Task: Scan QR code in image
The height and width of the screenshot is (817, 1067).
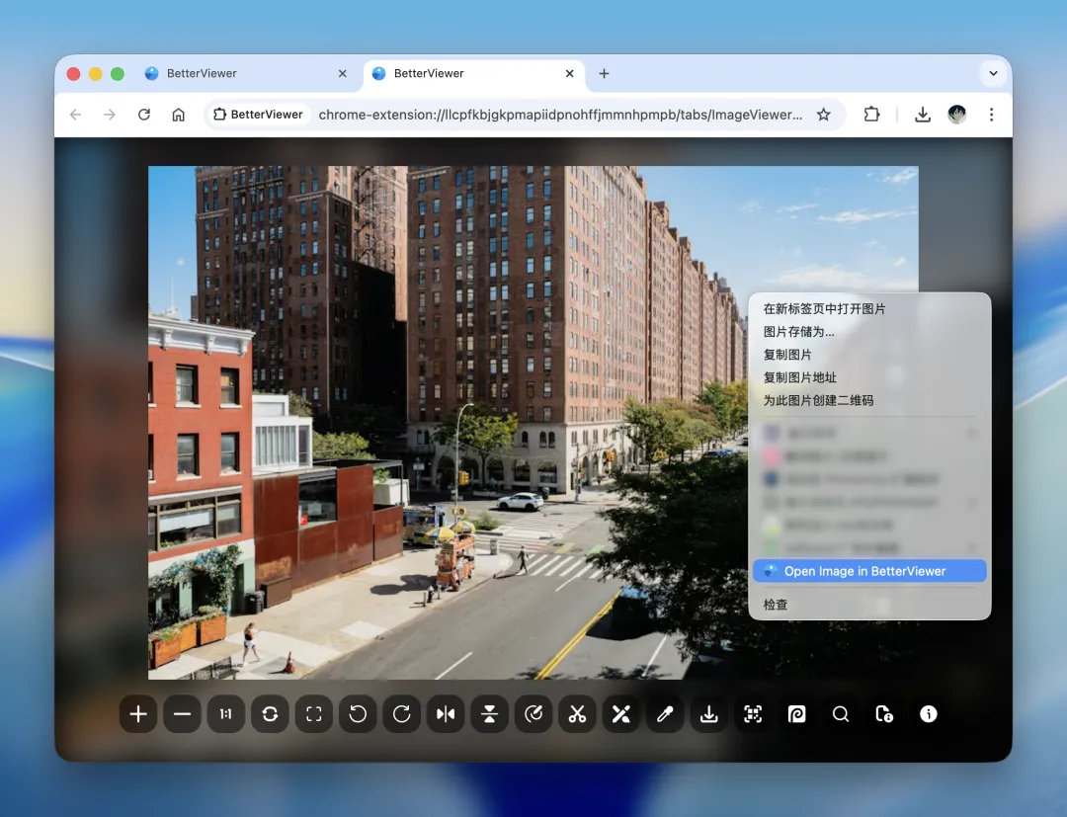Action: (x=753, y=713)
